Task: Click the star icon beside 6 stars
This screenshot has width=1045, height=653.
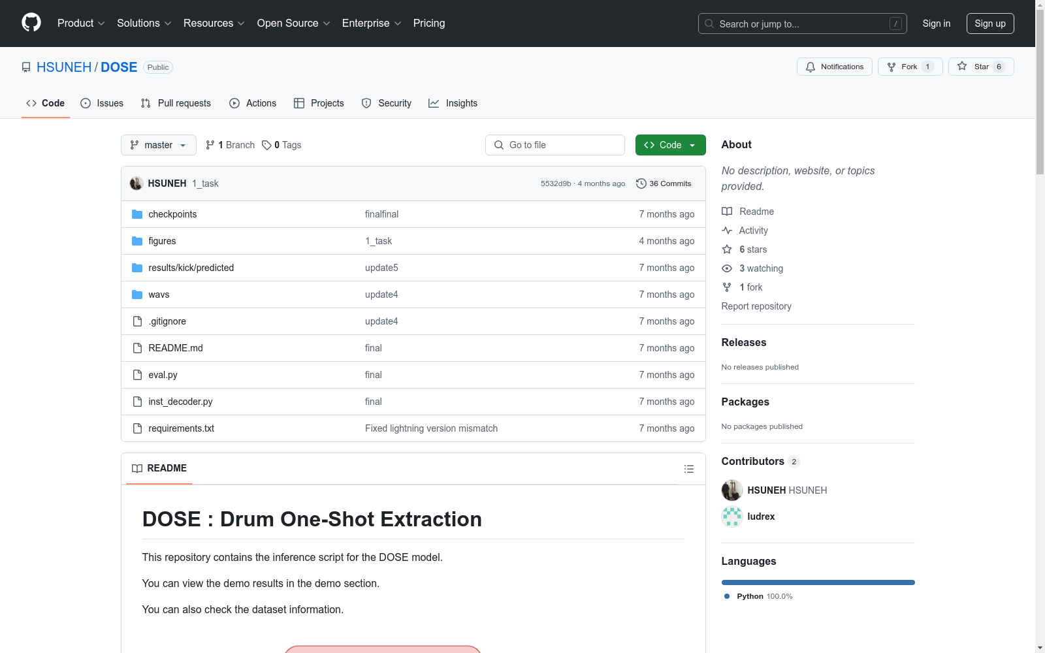Action: [x=727, y=249]
